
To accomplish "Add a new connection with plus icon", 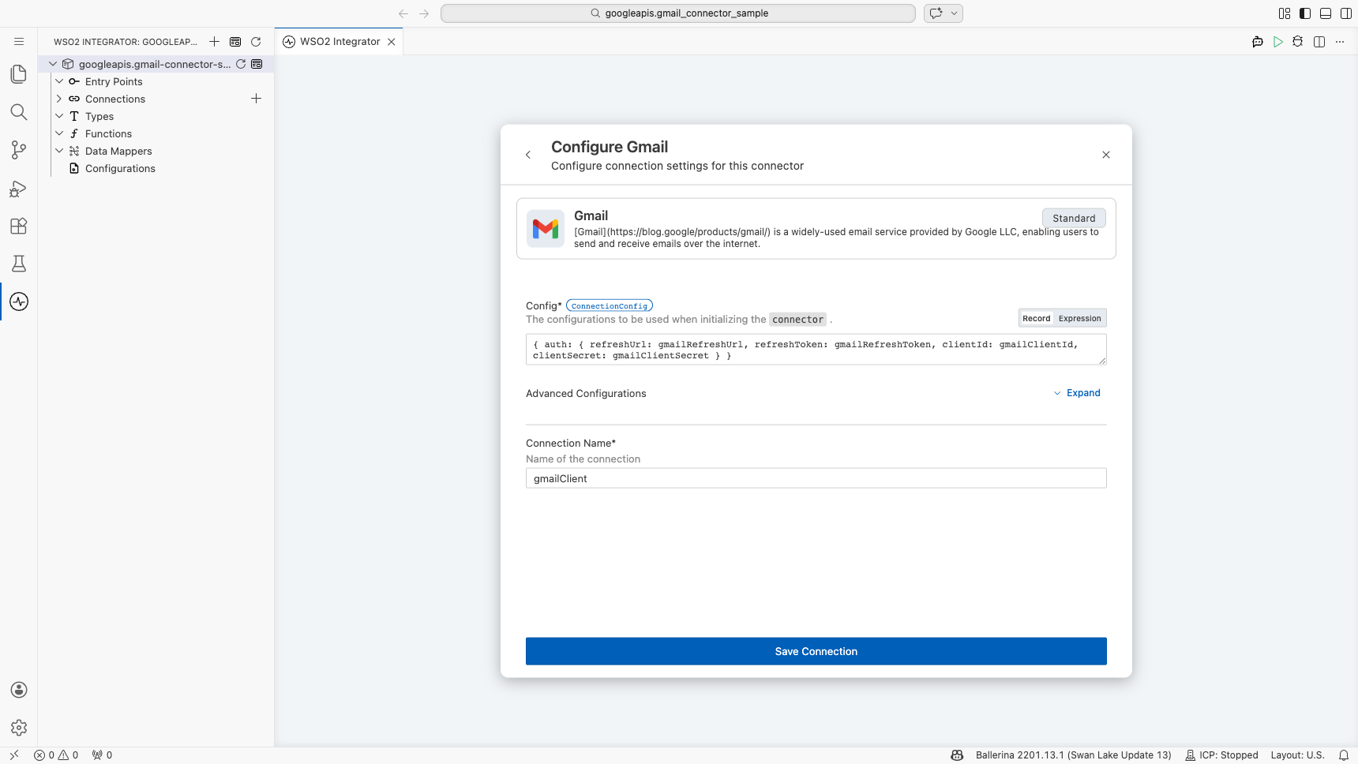I will click(x=256, y=99).
